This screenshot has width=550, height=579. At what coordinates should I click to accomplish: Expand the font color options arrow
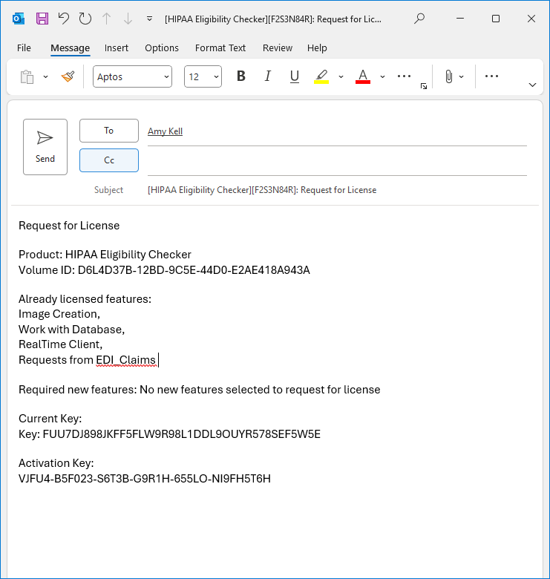(383, 76)
